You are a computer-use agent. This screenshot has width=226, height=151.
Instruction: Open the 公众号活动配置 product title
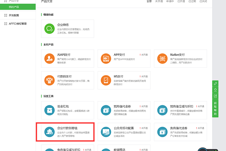point(124,128)
